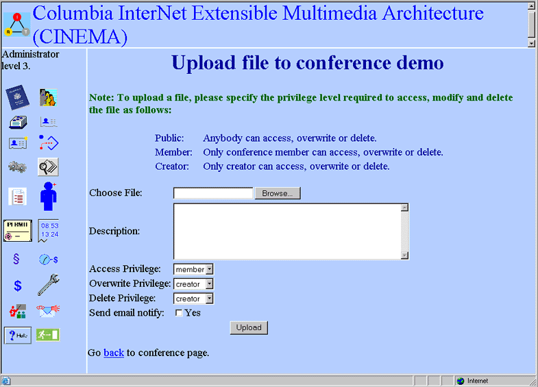Open the Help question mark icon
The height and width of the screenshot is (387, 538).
18,335
